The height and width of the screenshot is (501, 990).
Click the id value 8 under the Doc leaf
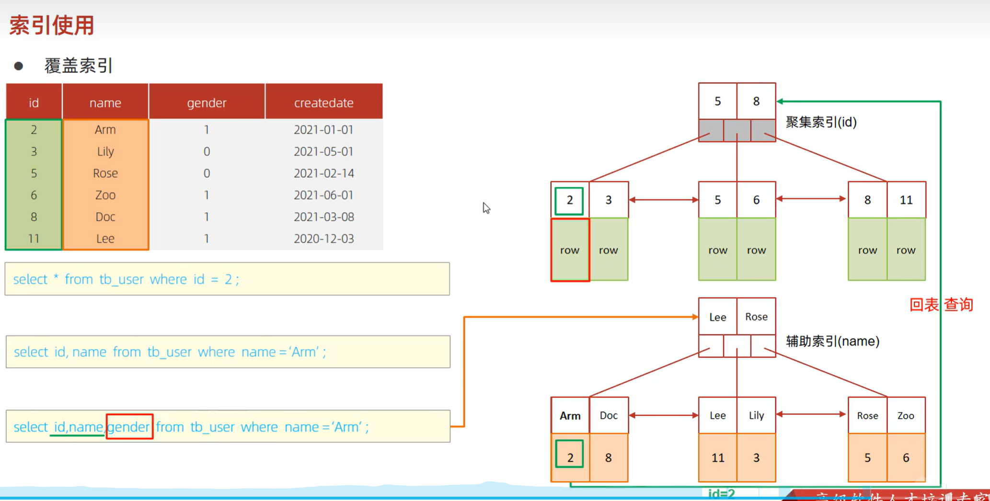tap(609, 457)
